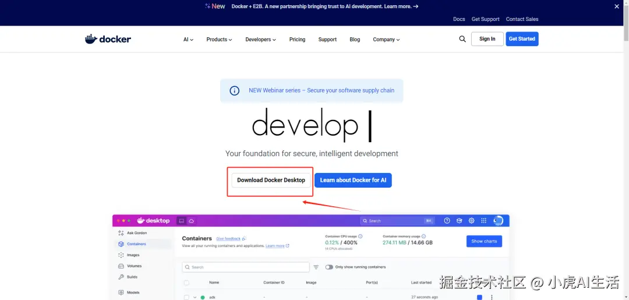
Task: Click Learn about Docker for AI button
Action: coord(353,180)
